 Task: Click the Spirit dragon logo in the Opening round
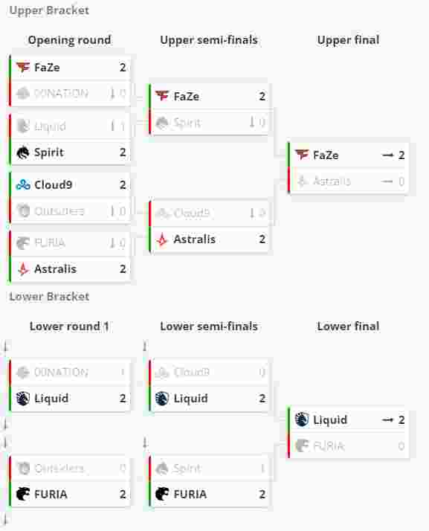point(23,152)
